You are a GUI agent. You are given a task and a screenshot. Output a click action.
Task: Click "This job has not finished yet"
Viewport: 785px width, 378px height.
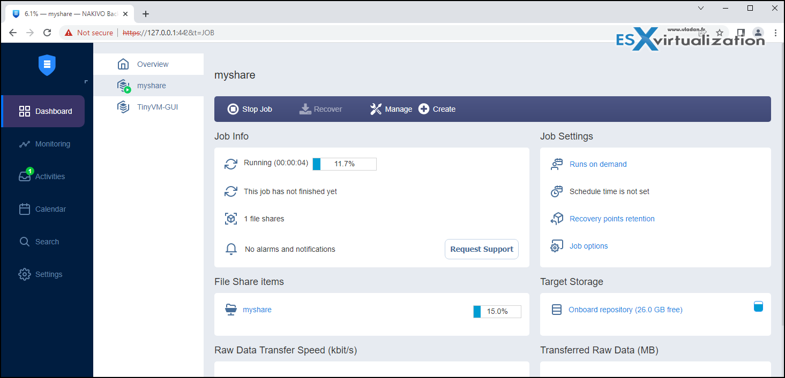pos(290,191)
